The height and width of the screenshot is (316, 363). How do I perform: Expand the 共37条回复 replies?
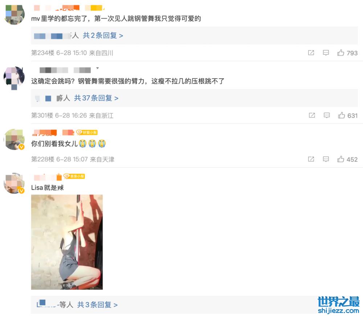click(x=96, y=98)
